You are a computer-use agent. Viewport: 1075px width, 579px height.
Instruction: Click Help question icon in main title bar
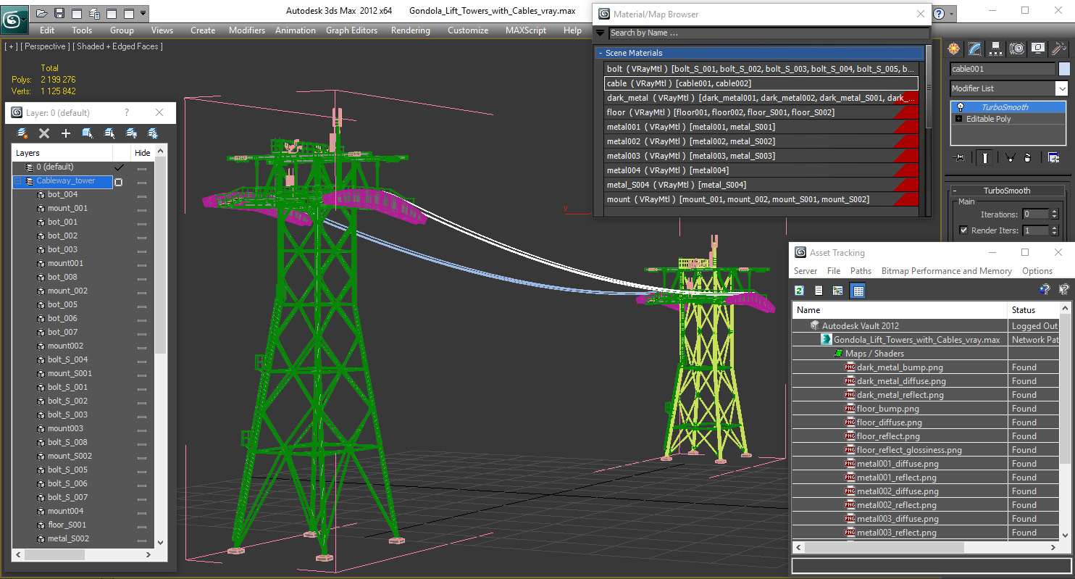coord(939,13)
